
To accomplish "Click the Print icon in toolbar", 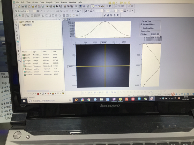I will 76,6.
